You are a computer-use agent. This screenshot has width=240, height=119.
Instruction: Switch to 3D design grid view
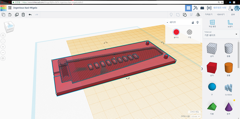[188, 8]
